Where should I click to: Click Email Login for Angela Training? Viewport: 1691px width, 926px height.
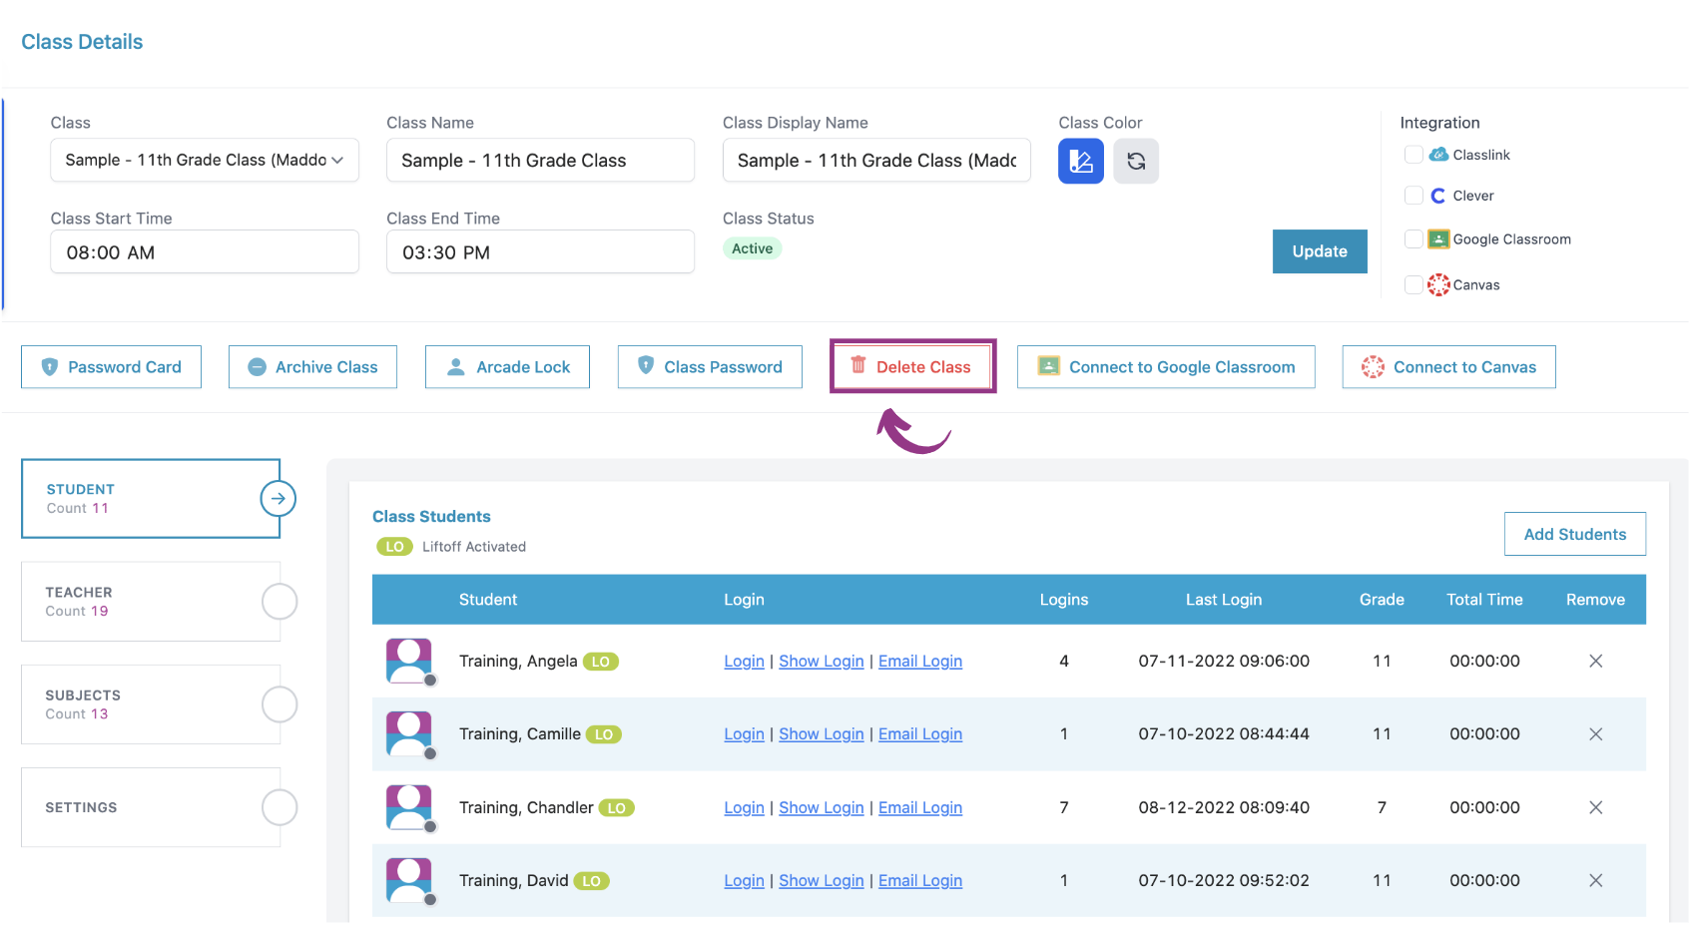[920, 662]
